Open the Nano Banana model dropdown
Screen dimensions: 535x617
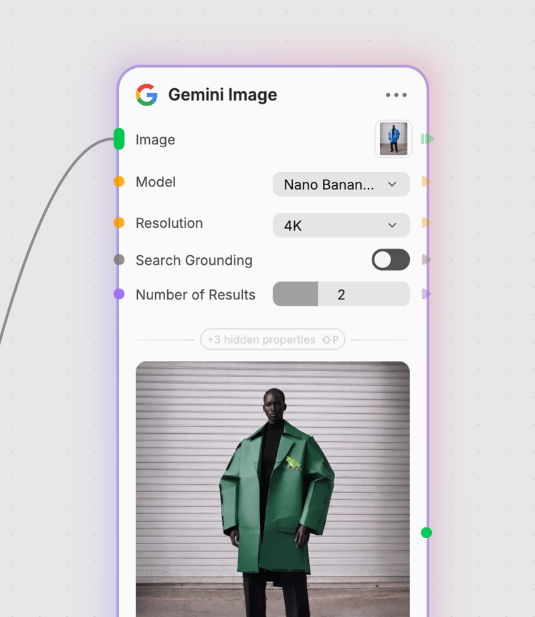pyautogui.click(x=341, y=184)
